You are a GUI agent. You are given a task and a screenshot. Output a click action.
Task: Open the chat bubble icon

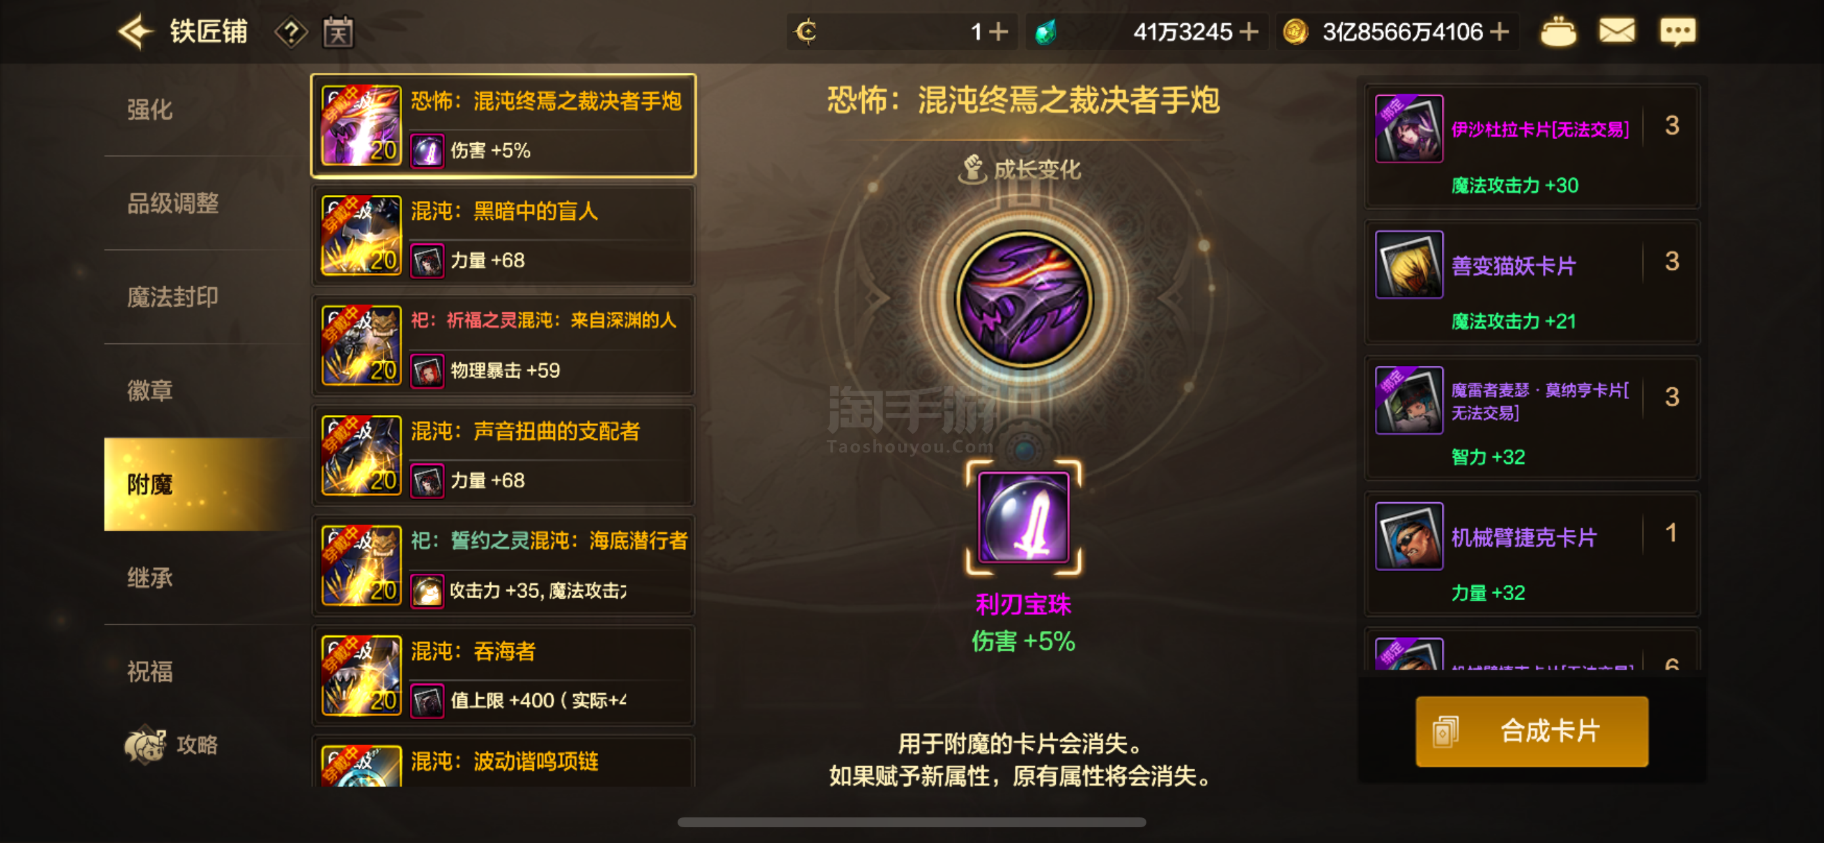[x=1678, y=31]
